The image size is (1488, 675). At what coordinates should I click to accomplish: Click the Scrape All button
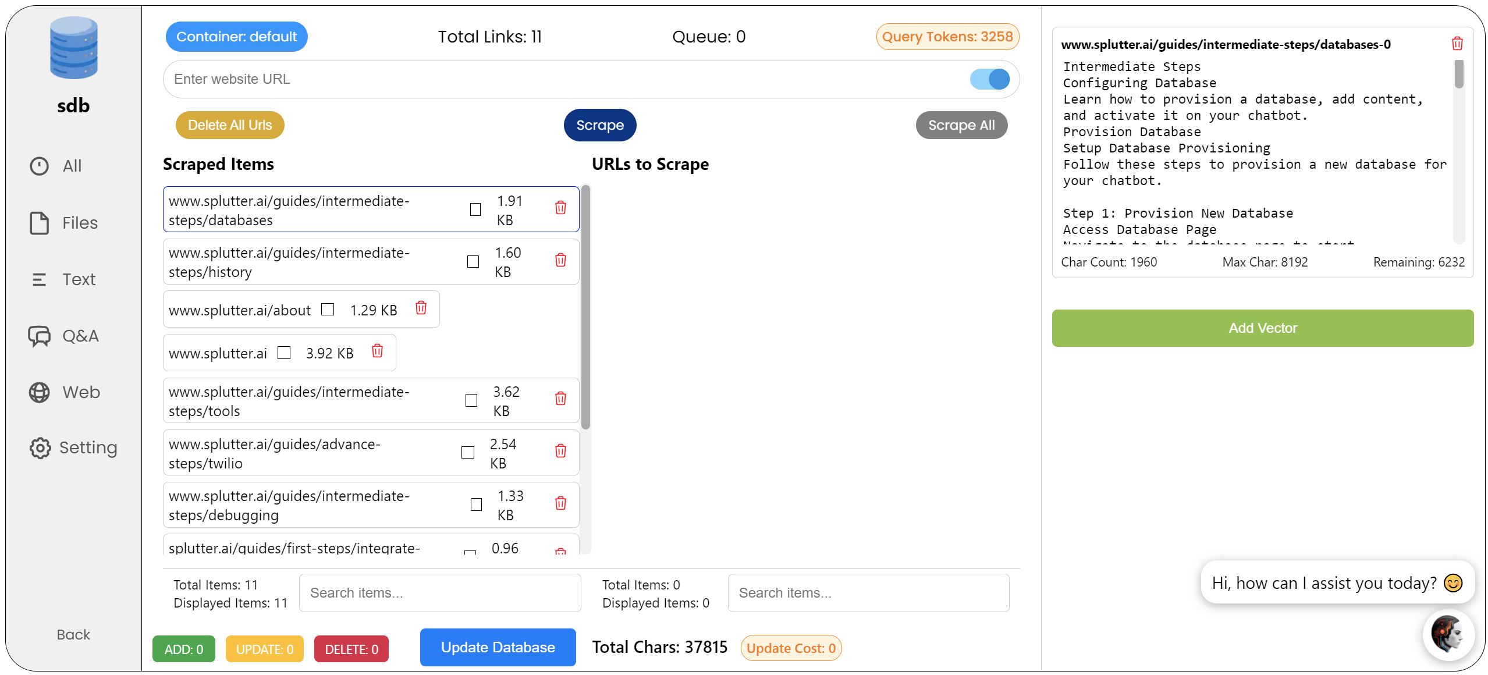tap(961, 125)
